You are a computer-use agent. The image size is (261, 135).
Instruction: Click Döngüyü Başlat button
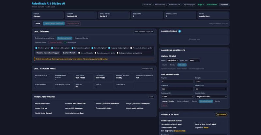pos(206,101)
